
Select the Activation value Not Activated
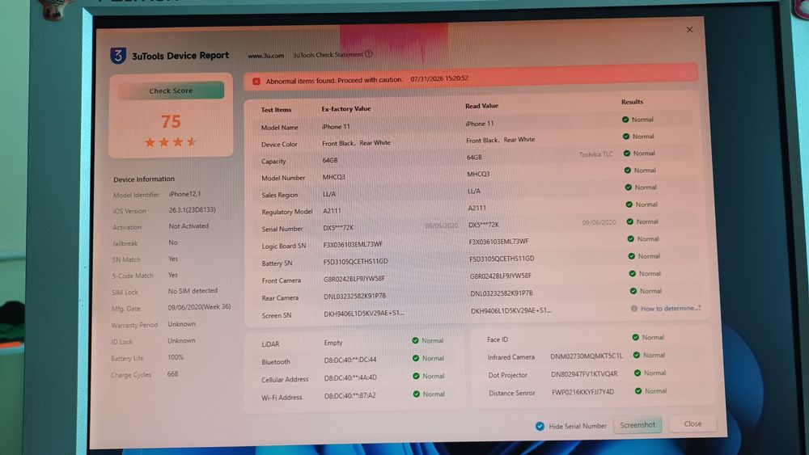tap(188, 225)
